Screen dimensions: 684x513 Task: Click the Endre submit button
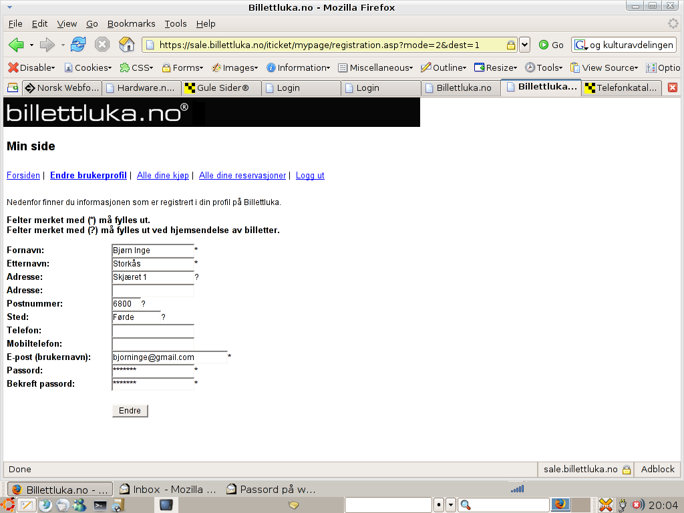[x=130, y=411]
